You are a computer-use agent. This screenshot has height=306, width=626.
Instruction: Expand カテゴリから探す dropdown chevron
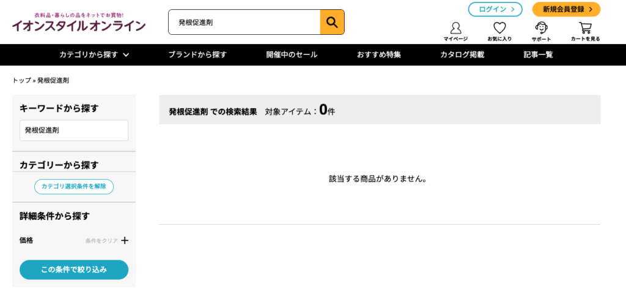click(126, 55)
